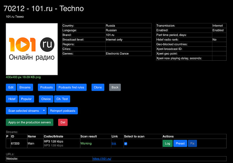The width and height of the screenshot is (233, 163).
Task: Open the stream link for Main
Action: (114, 144)
